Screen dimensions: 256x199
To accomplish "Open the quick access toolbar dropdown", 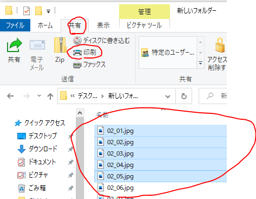I will [x=48, y=12].
